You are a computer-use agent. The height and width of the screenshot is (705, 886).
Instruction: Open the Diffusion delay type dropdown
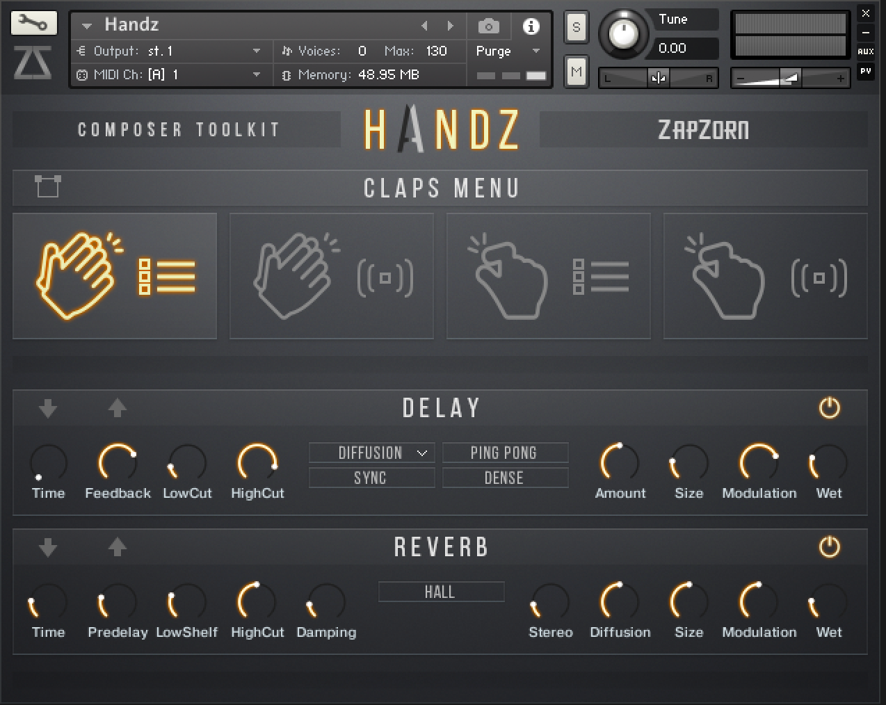coord(372,453)
